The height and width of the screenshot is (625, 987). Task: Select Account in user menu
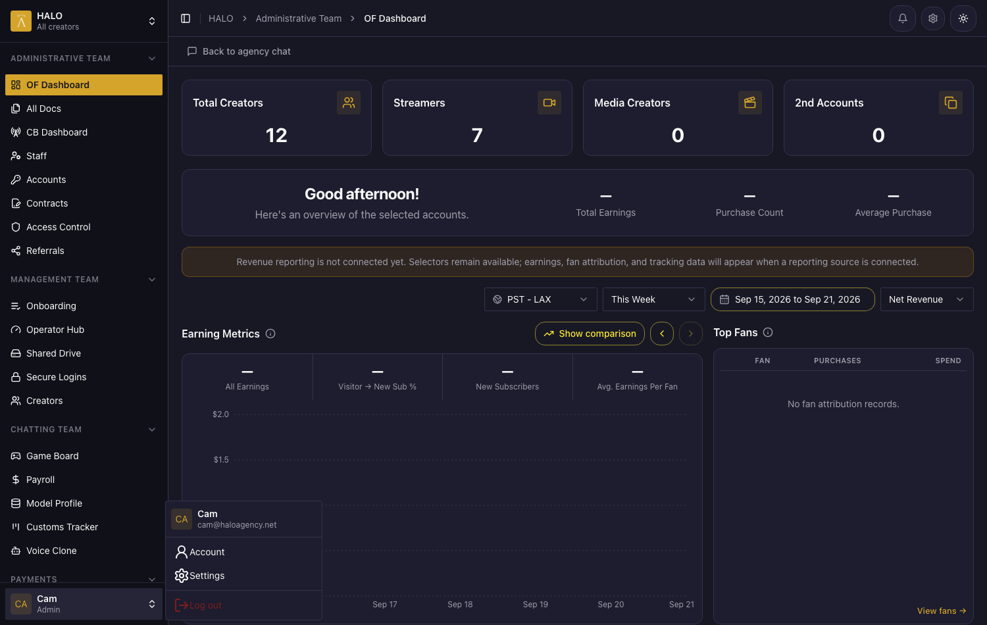pyautogui.click(x=243, y=552)
